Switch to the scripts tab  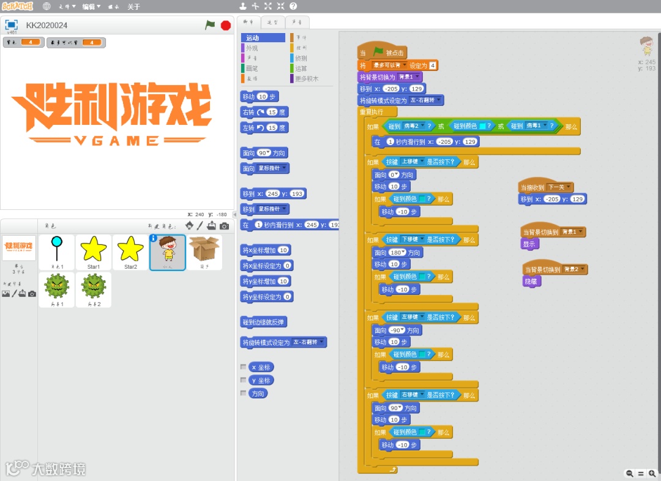[248, 22]
